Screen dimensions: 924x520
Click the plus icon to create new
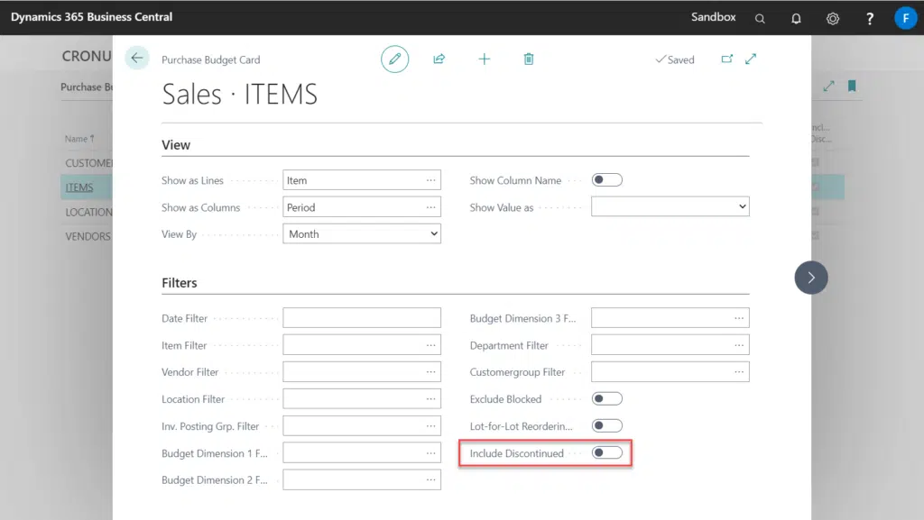click(485, 59)
